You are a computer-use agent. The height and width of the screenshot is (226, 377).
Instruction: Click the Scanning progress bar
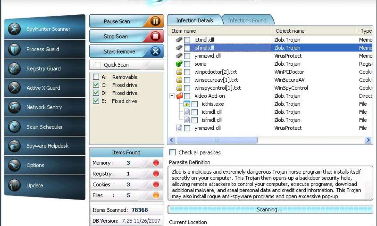coord(270,209)
